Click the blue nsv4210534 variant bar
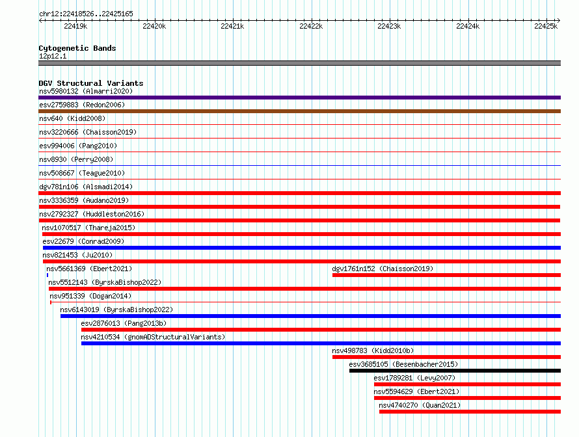Screen dimensions: 579x437 point(321,343)
